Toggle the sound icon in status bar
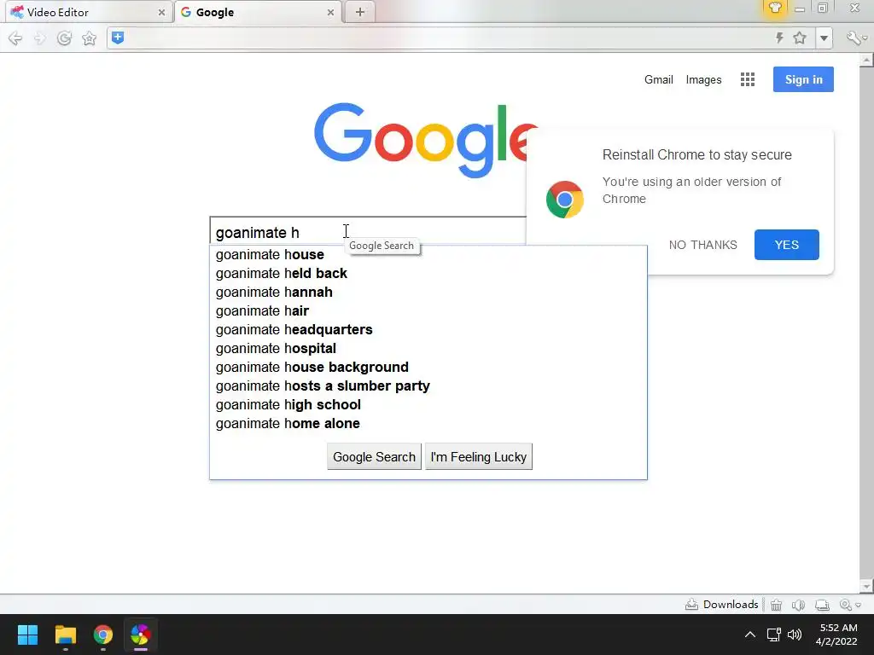 [x=798, y=605]
